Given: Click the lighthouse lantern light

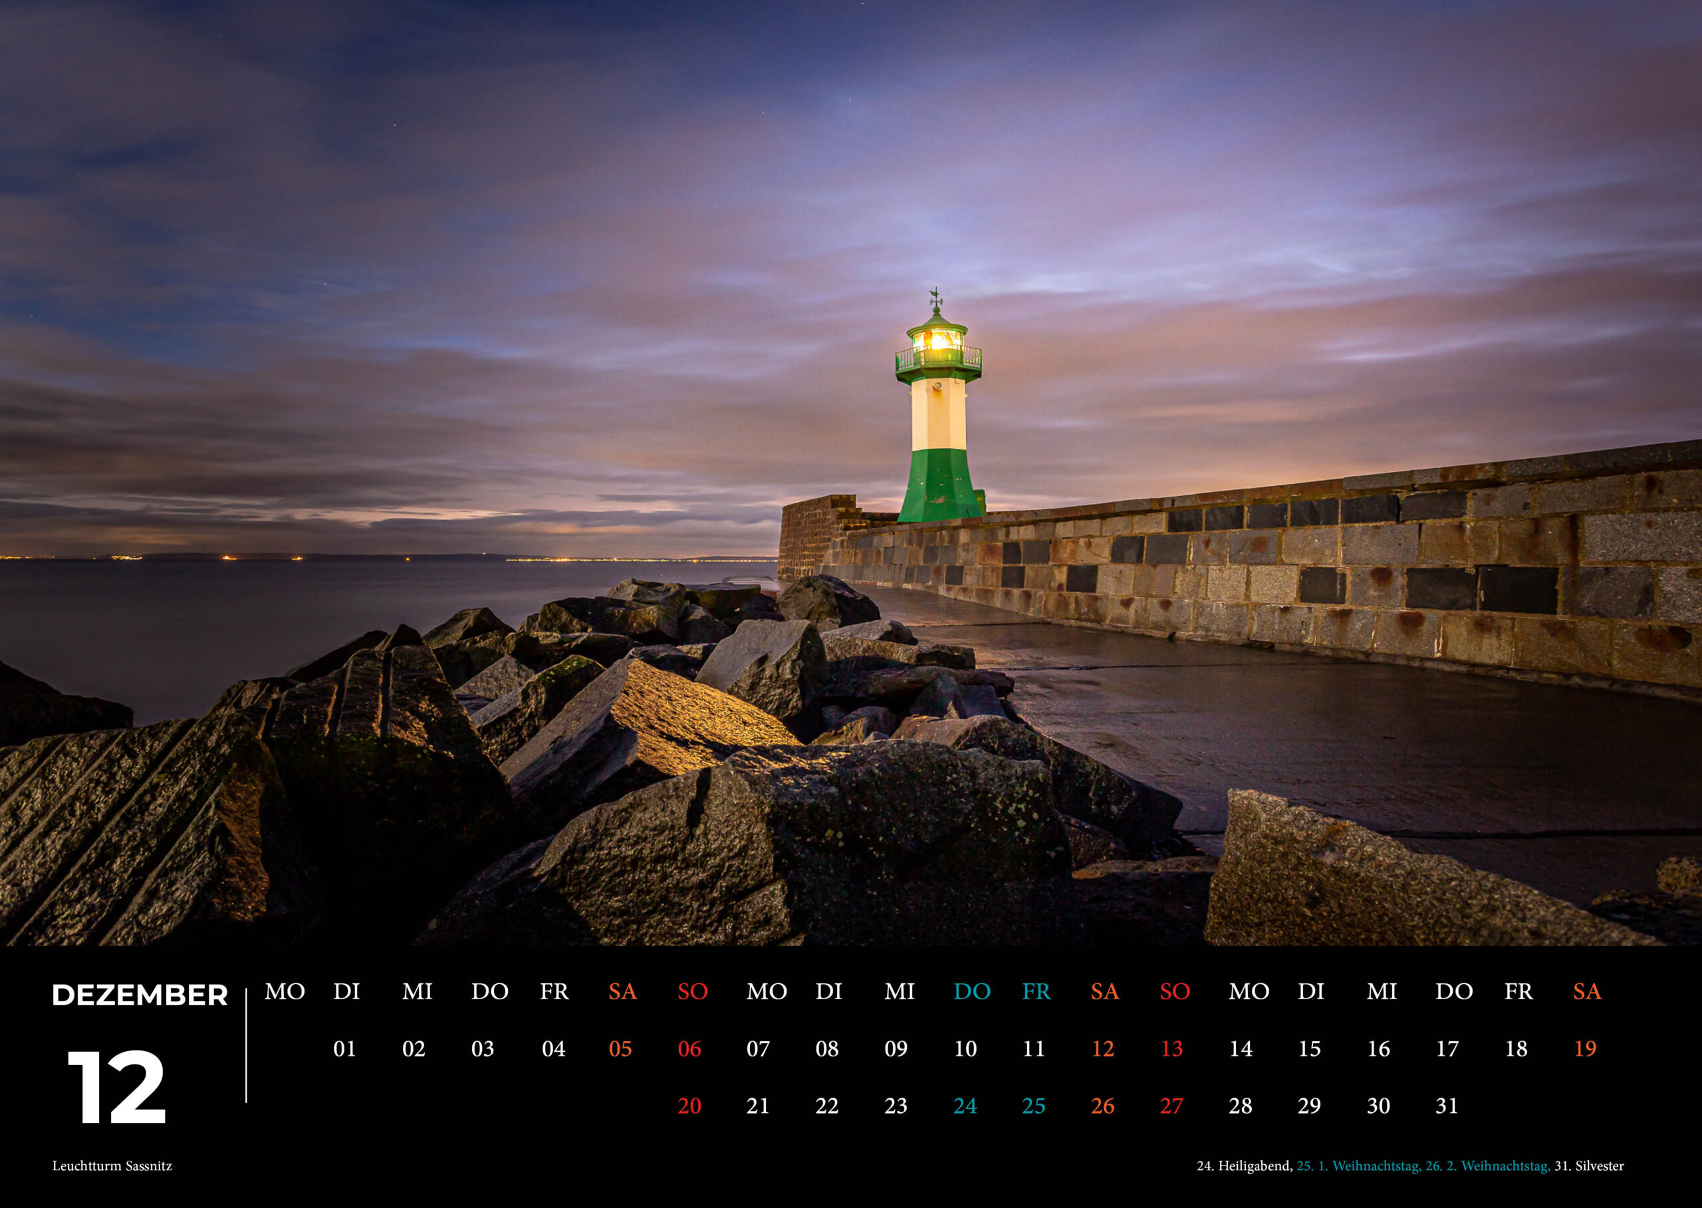Looking at the screenshot, I should [937, 340].
